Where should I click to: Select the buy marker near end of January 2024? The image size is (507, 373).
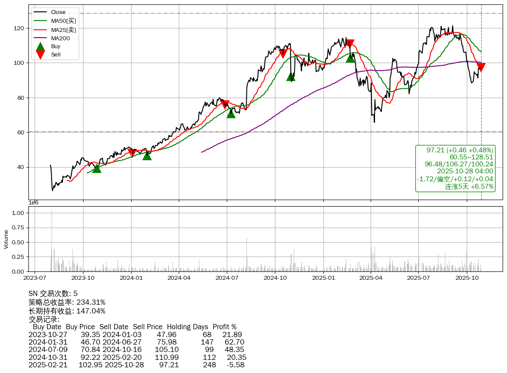click(x=147, y=155)
